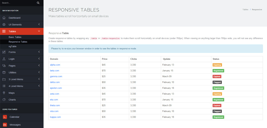The image size is (267, 128).
Task: Open the gamma.com domain link
Action: [56, 76]
